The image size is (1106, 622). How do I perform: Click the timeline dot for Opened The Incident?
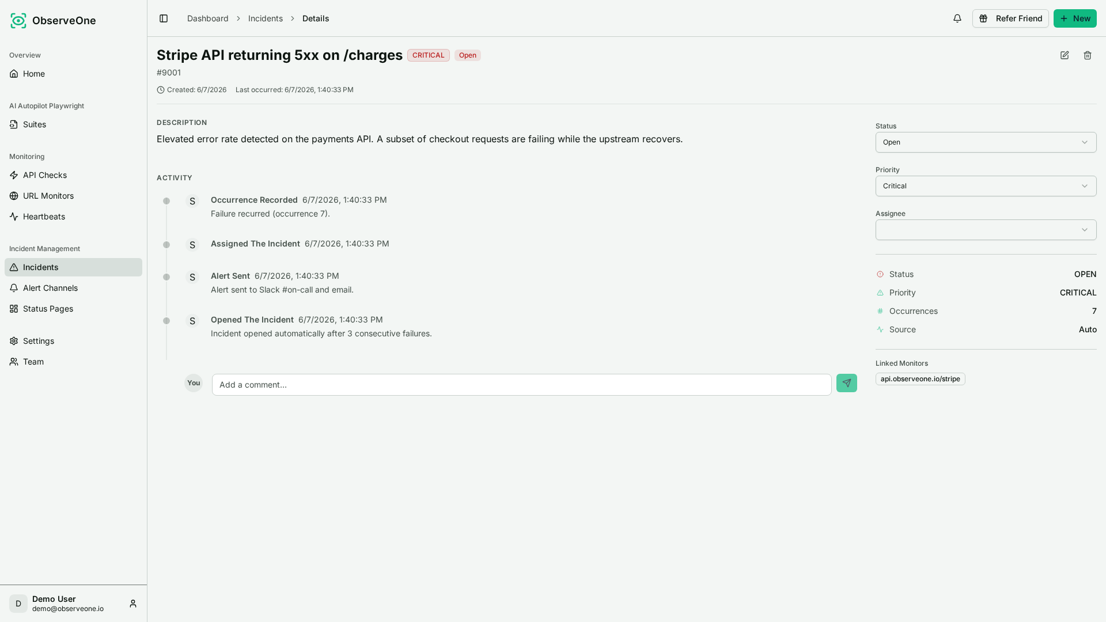pyautogui.click(x=166, y=321)
